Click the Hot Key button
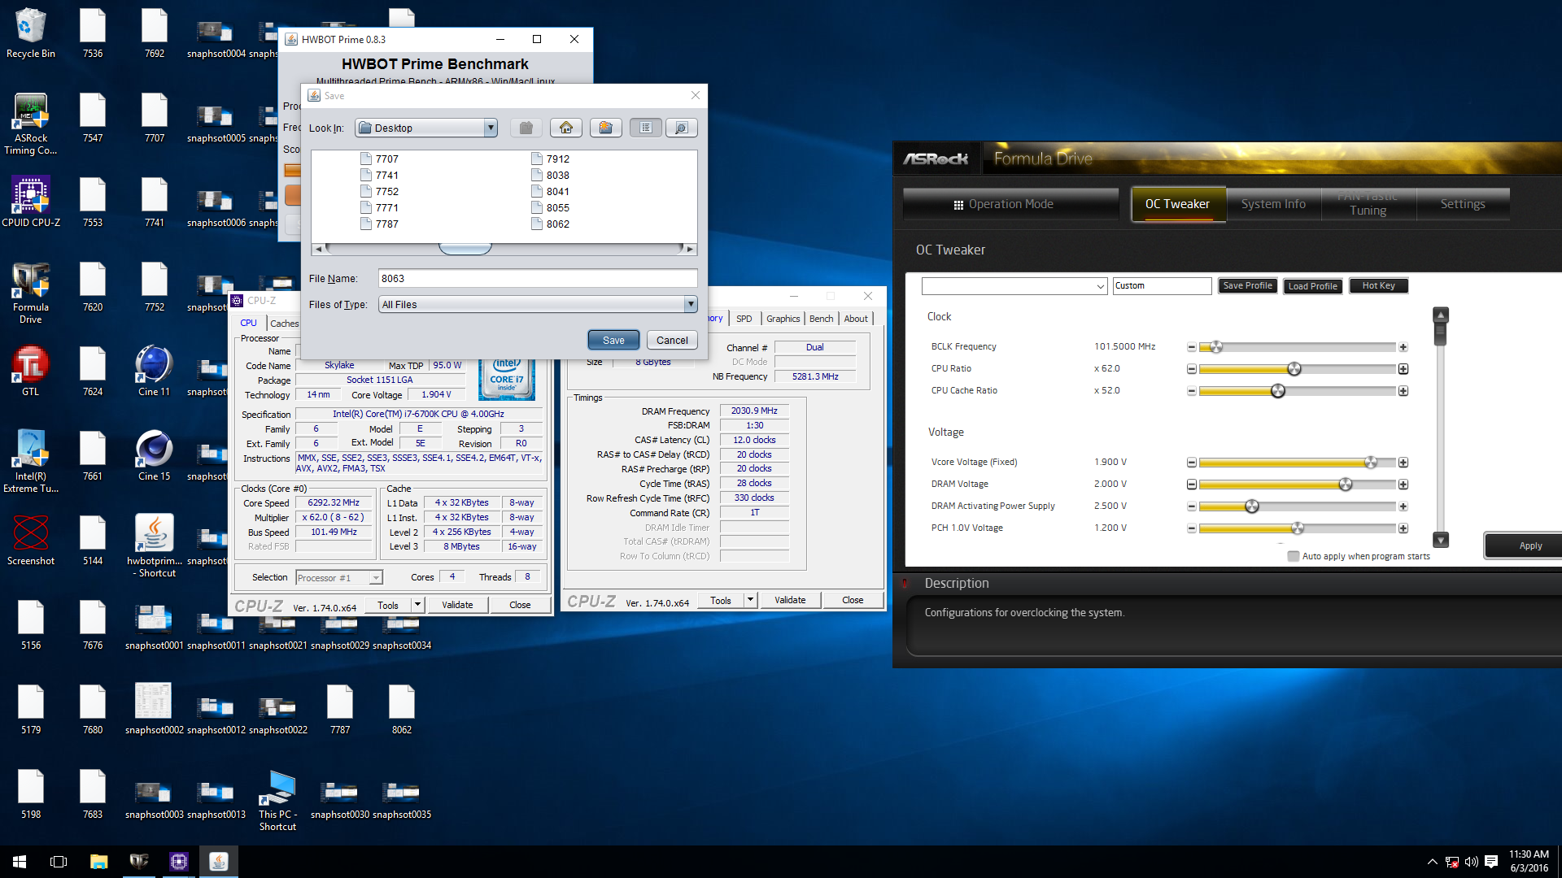 (1379, 286)
